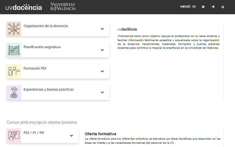This screenshot has width=235, height=147.
Task: Select the Oferta formativa heading
Action: [101, 134]
